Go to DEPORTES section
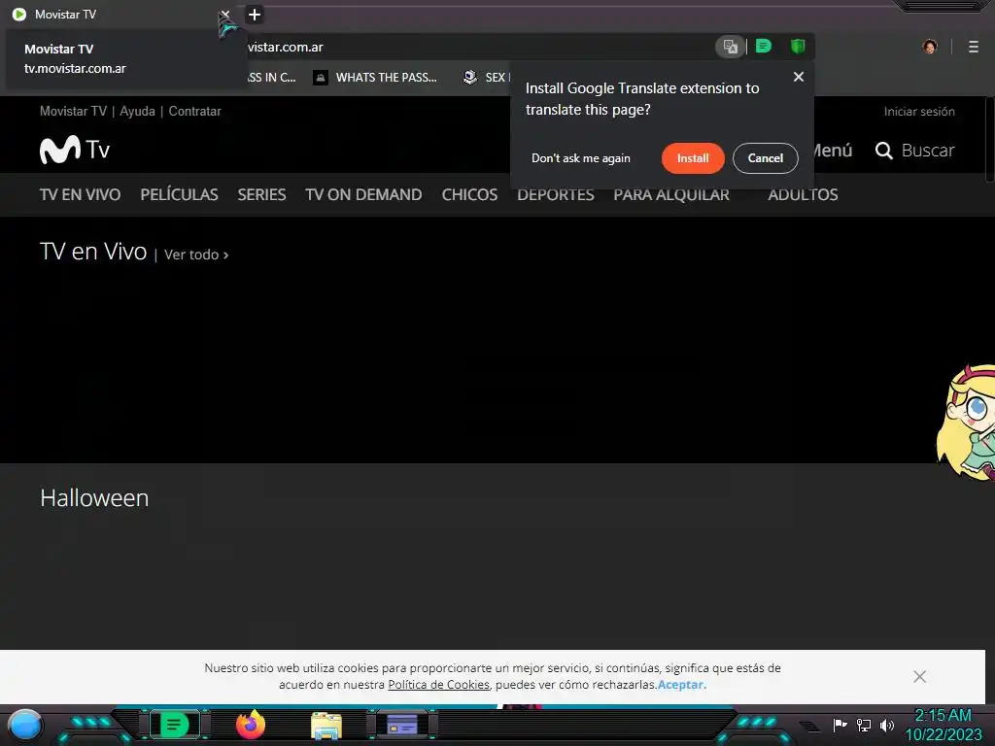995x746 pixels. tap(555, 194)
